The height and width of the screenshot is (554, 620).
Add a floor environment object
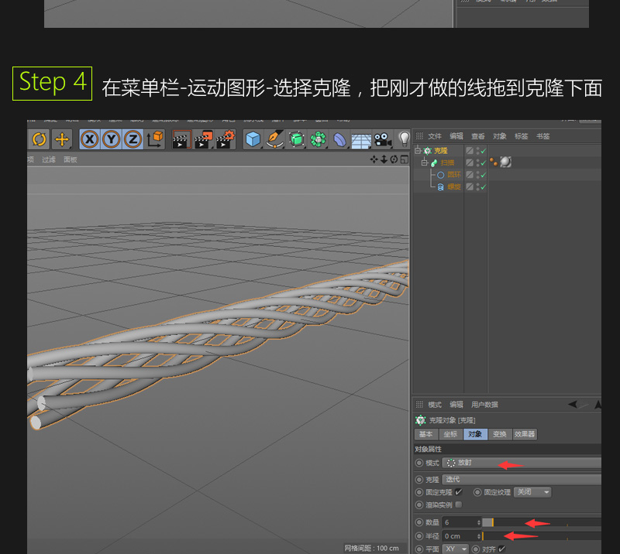(x=361, y=141)
